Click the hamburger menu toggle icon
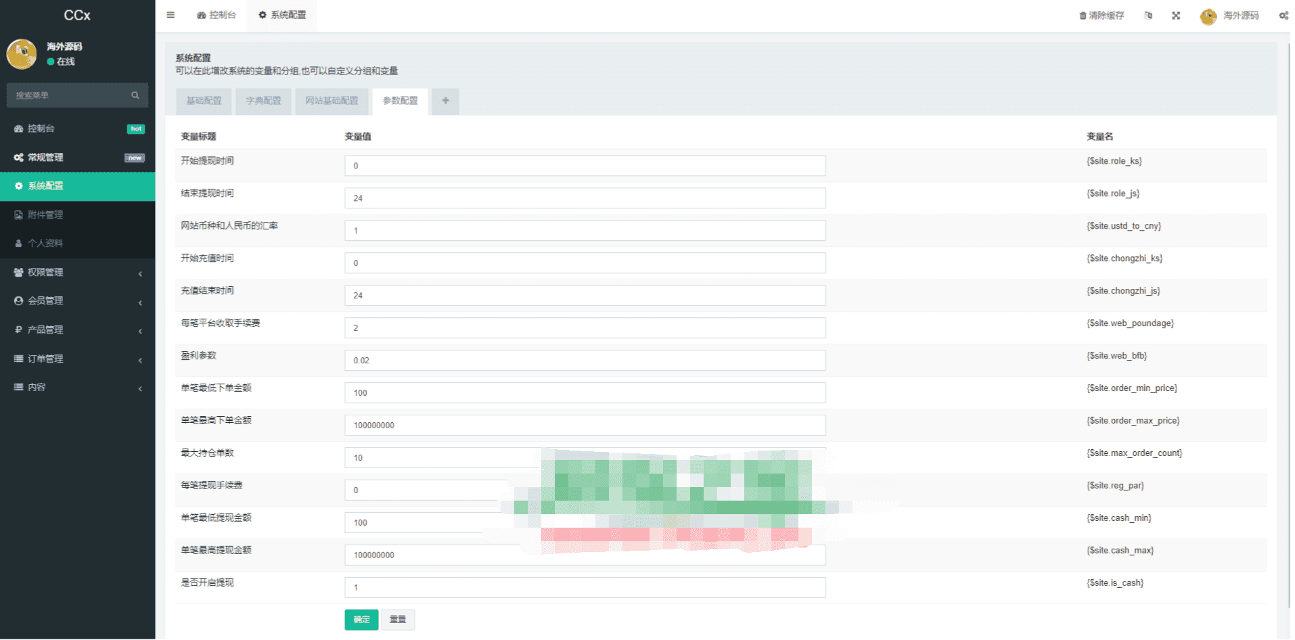The width and height of the screenshot is (1295, 640). [x=171, y=15]
